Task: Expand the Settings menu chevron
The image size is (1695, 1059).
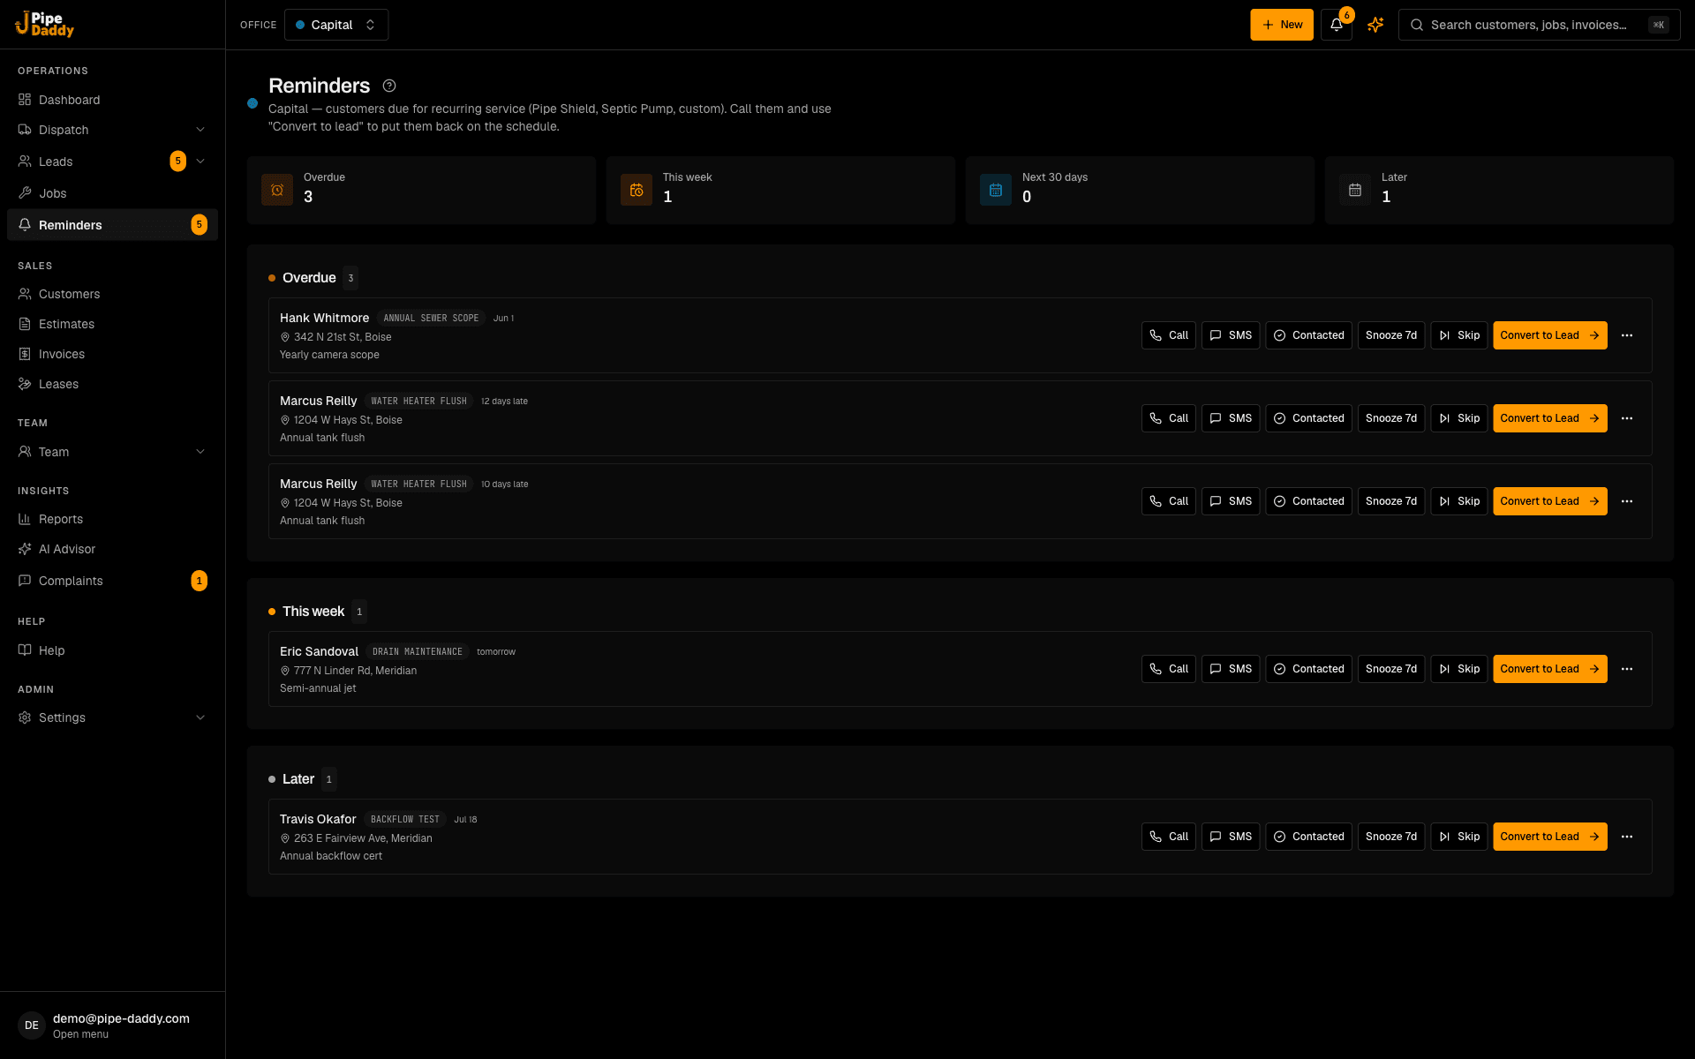Action: [200, 717]
